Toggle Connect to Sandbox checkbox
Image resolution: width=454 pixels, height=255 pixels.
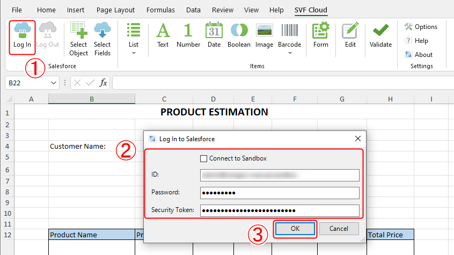click(203, 158)
